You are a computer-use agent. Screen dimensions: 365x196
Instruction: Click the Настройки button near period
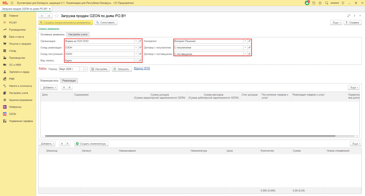[x=100, y=69]
